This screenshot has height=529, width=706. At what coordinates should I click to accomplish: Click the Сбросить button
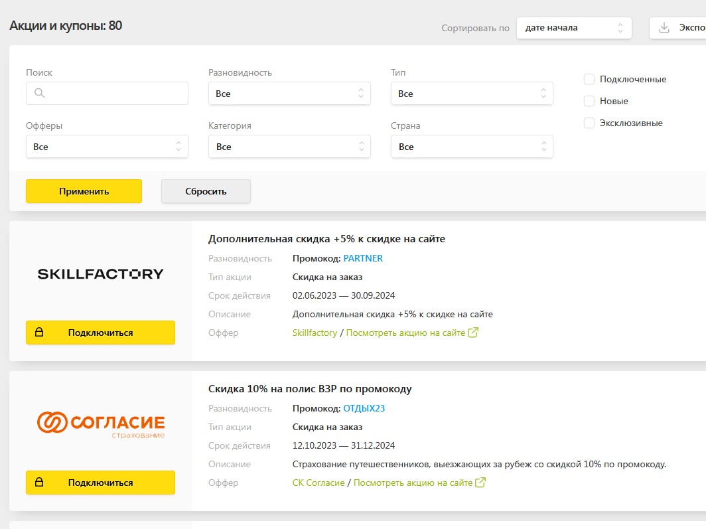coord(206,191)
